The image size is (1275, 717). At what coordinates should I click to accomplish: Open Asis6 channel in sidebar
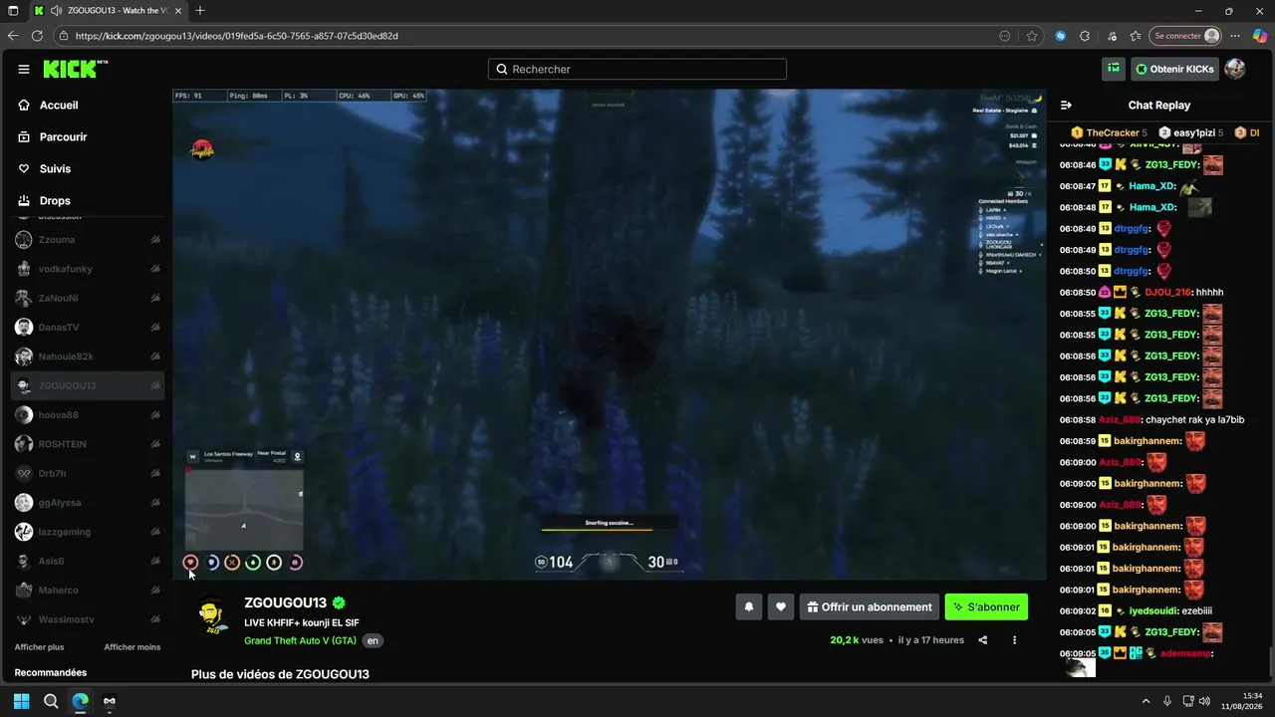click(88, 562)
